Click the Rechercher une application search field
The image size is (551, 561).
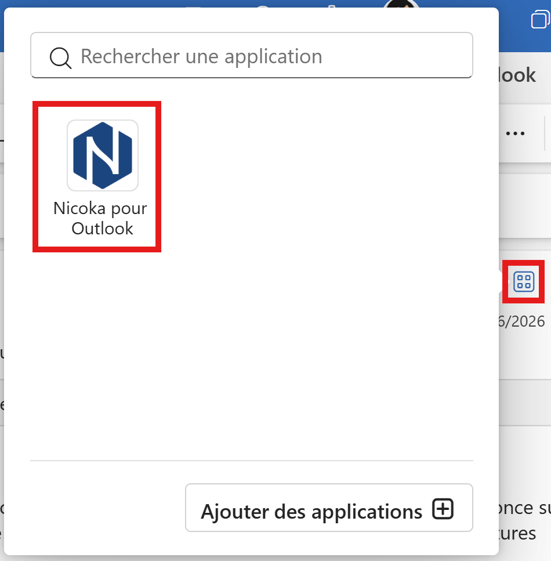point(252,55)
